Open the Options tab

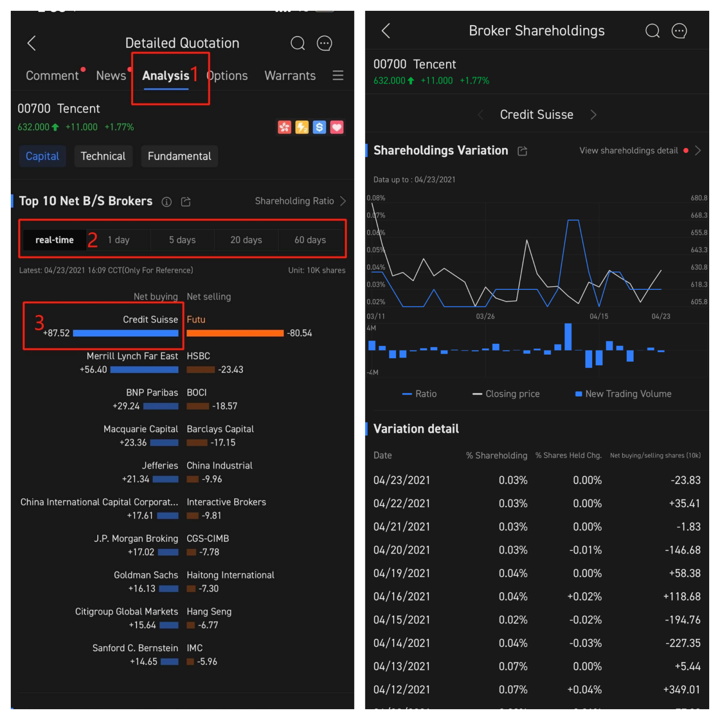tap(227, 76)
